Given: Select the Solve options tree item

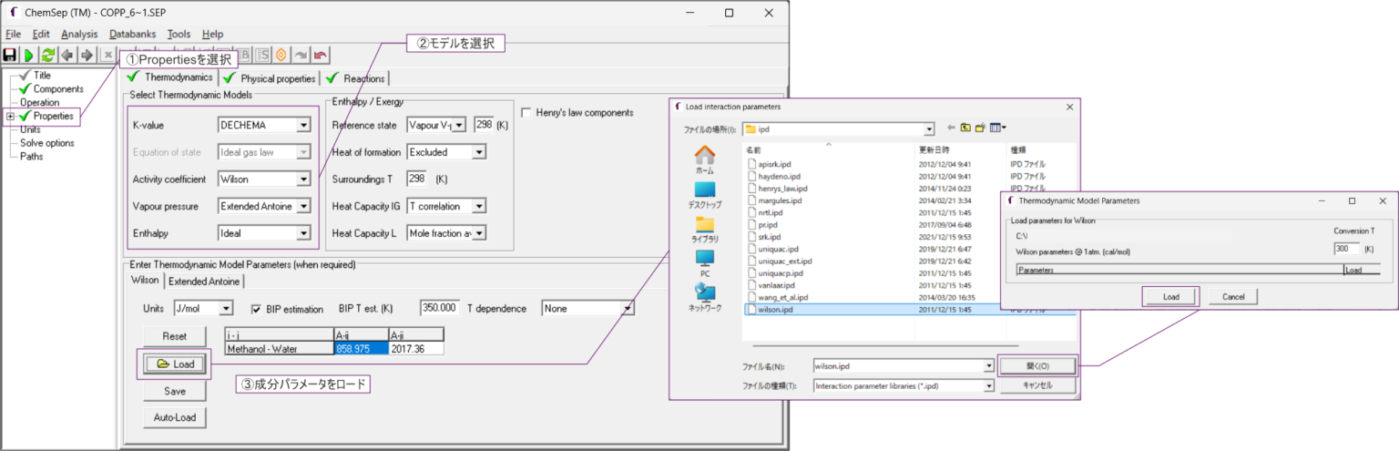Looking at the screenshot, I should tap(47, 143).
